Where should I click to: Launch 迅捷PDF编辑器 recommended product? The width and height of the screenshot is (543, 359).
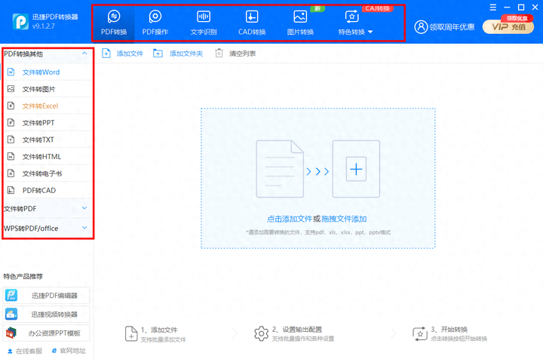point(47,296)
